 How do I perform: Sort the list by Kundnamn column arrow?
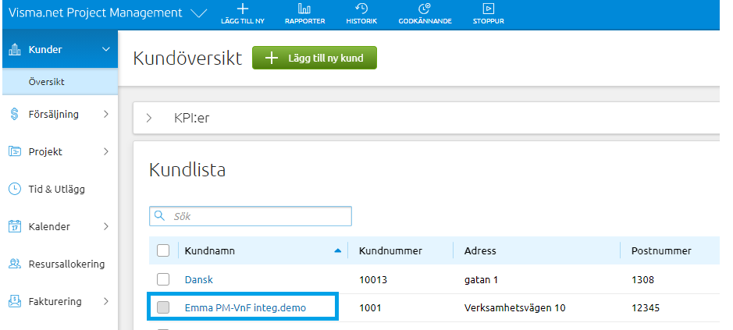tap(337, 250)
